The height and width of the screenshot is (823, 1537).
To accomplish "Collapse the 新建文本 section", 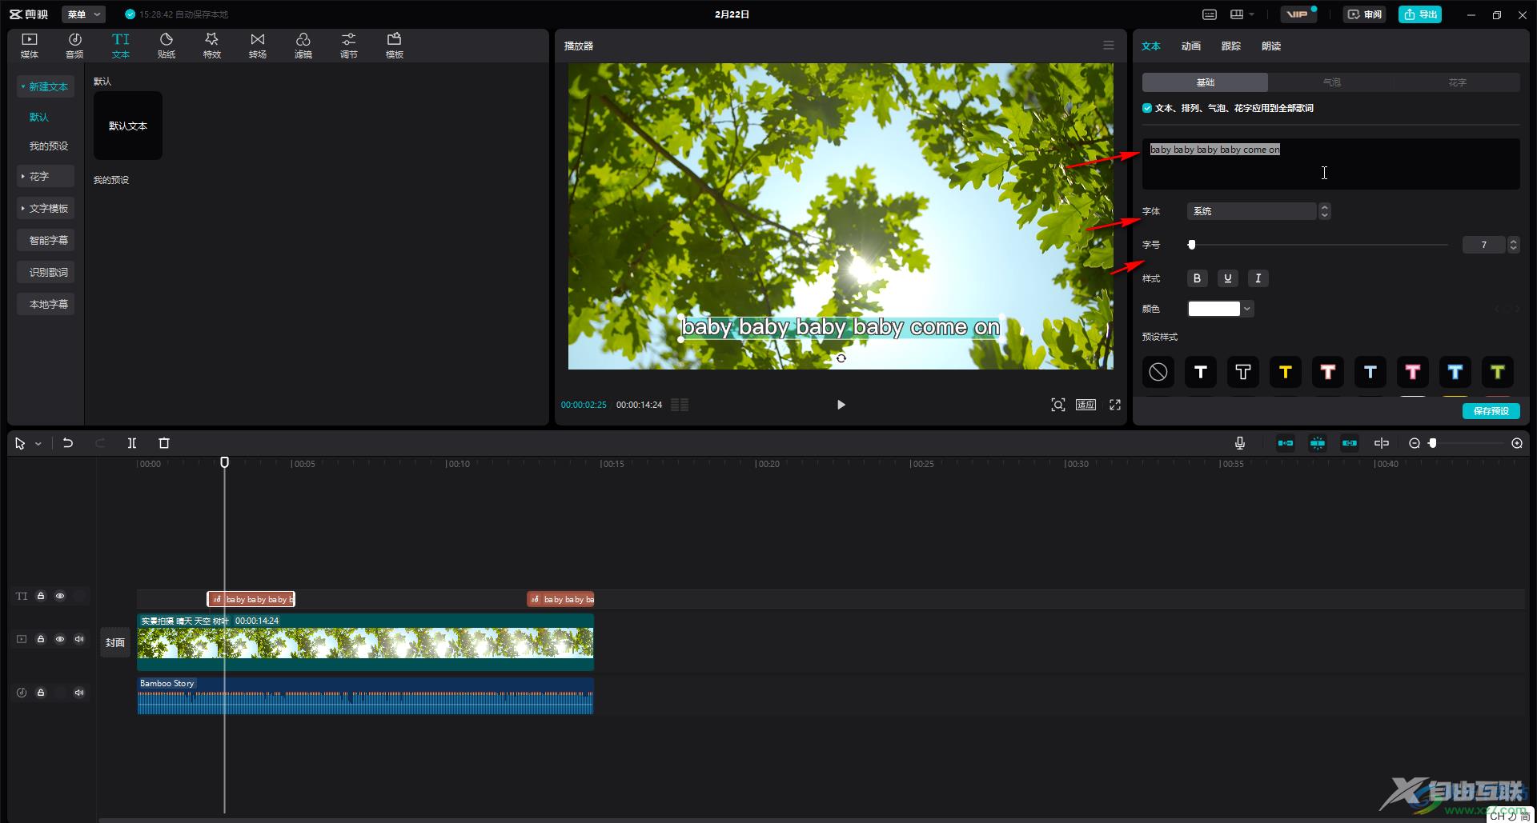I will [x=46, y=86].
